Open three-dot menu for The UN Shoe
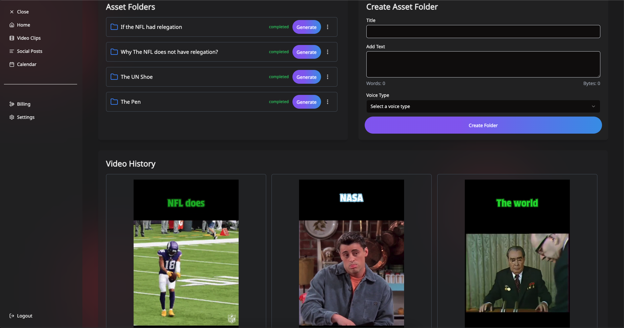Screen dimensions: 624x328 pos(328,77)
